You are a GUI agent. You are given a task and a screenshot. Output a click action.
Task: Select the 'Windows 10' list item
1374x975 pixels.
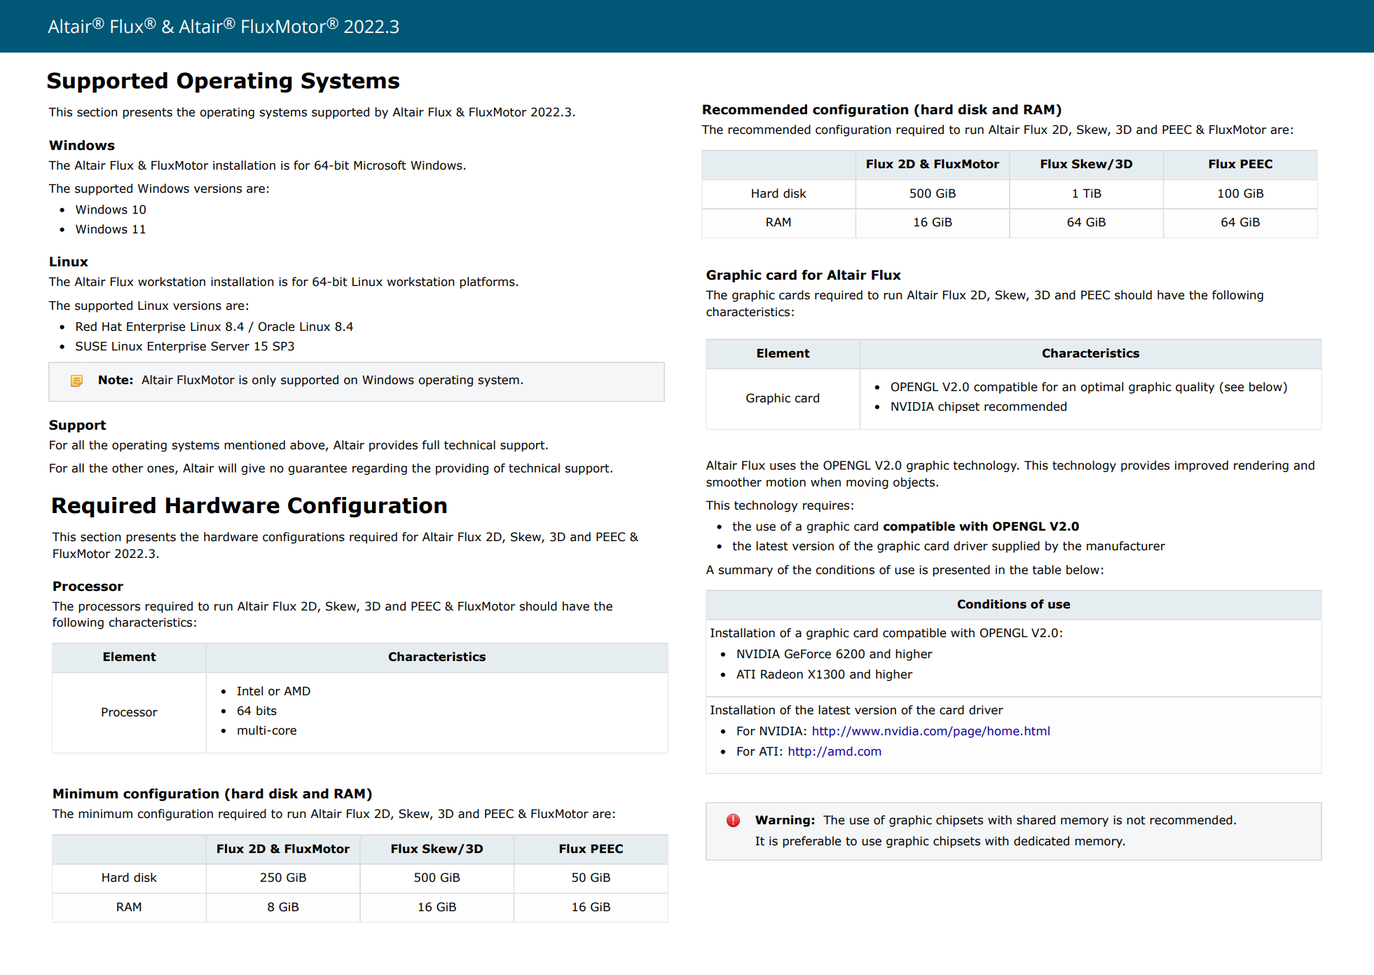pos(111,210)
